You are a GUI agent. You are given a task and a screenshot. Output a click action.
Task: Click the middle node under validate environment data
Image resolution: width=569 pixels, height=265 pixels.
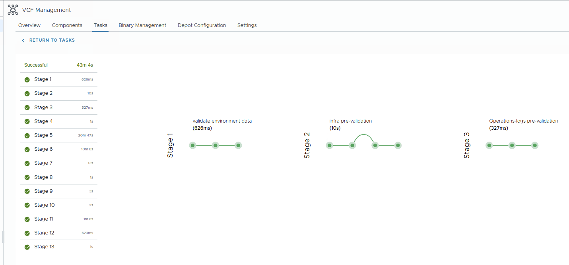(215, 145)
